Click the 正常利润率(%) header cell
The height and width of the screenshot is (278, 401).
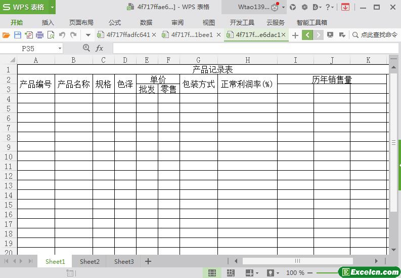tap(247, 84)
